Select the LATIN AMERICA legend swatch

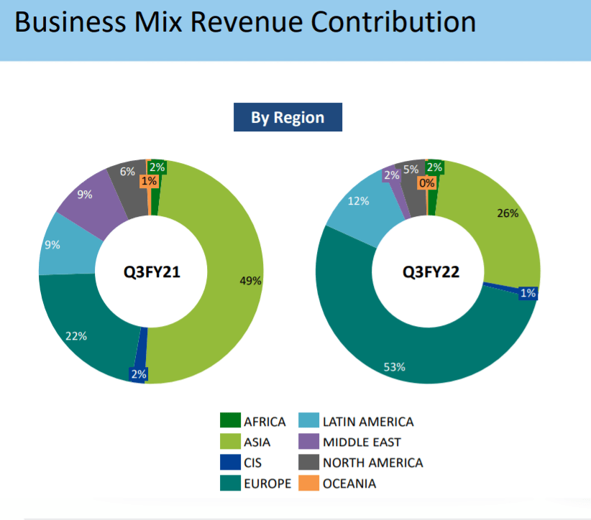(308, 422)
